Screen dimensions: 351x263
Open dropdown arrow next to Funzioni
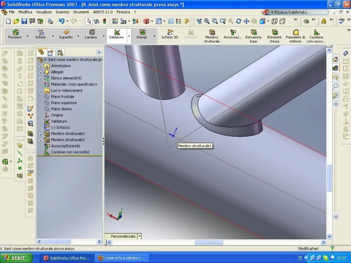click(28, 36)
